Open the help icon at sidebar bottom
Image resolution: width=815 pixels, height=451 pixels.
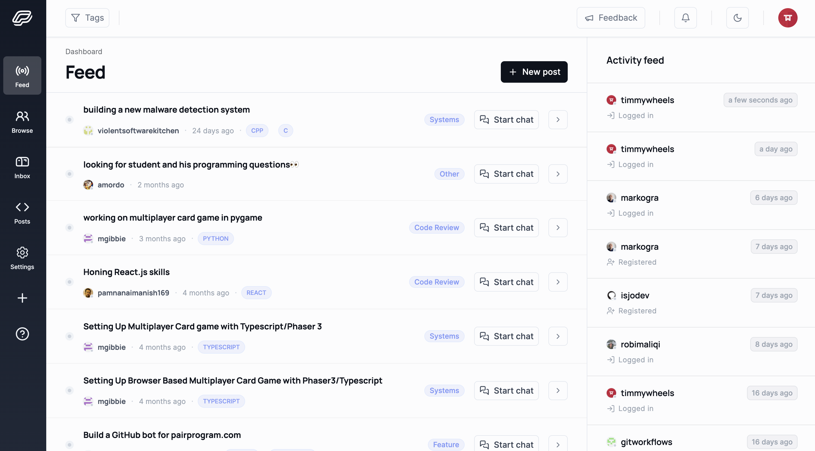[x=22, y=334]
